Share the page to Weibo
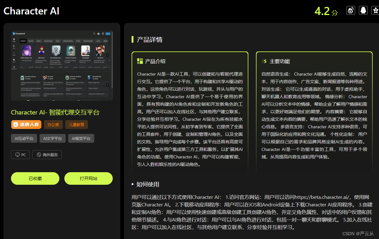The width and height of the screenshot is (379, 239). click(x=350, y=10)
